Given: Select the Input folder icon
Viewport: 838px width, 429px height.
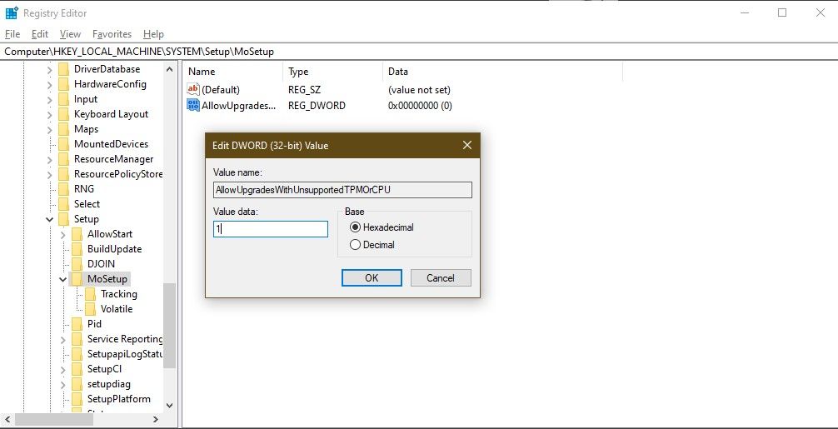Looking at the screenshot, I should 63,99.
